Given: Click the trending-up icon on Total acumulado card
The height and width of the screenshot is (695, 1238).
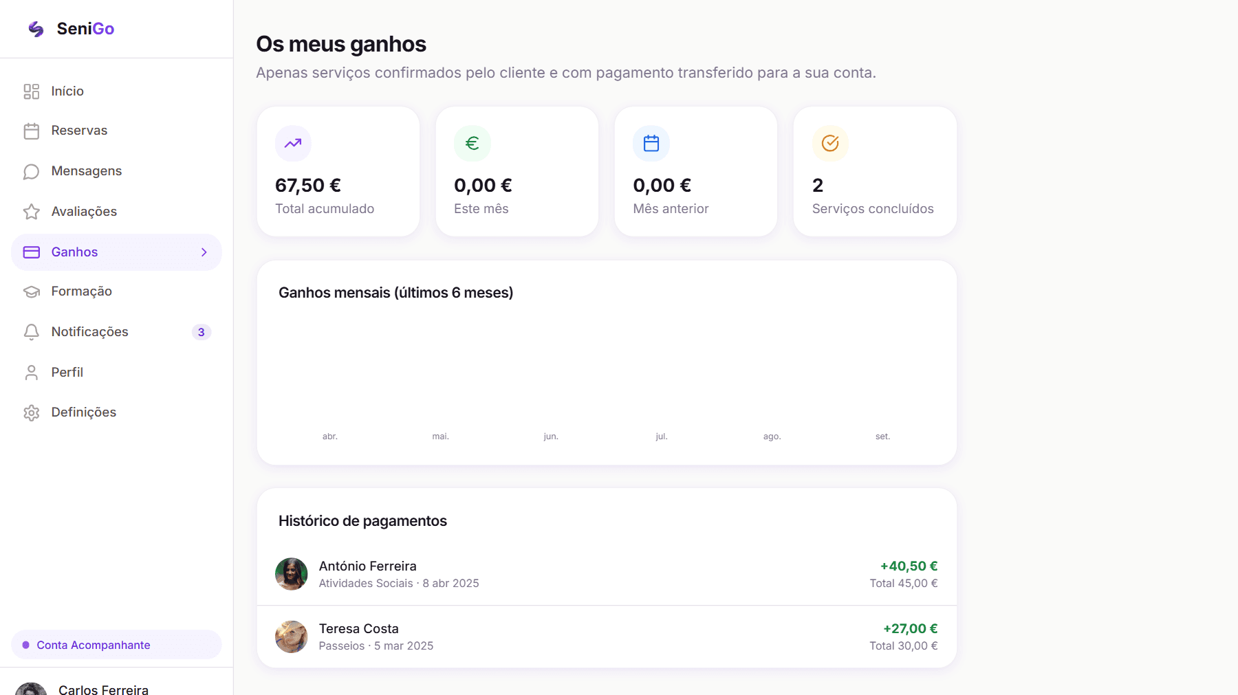Looking at the screenshot, I should point(293,143).
